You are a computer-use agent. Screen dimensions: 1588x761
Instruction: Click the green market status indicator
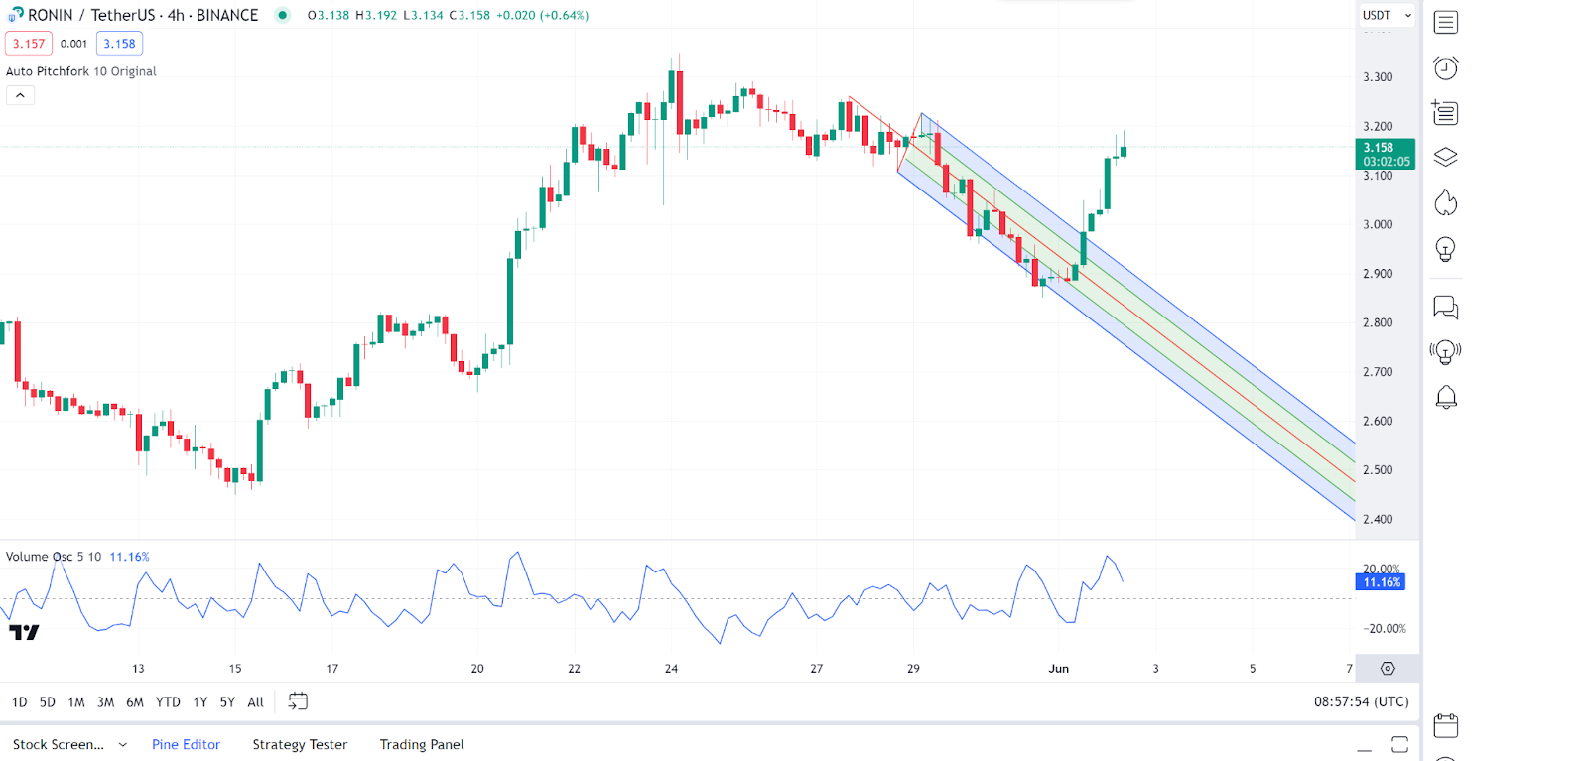pyautogui.click(x=283, y=15)
